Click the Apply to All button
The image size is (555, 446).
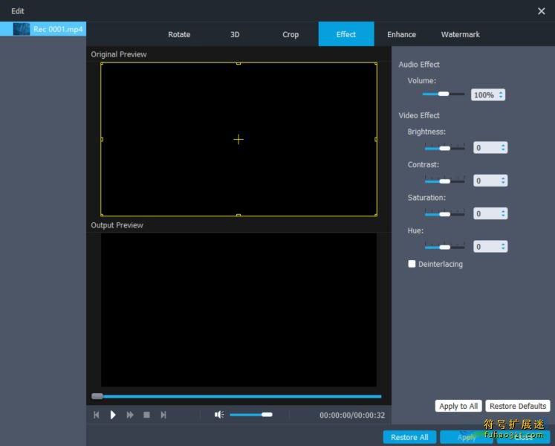click(x=458, y=406)
